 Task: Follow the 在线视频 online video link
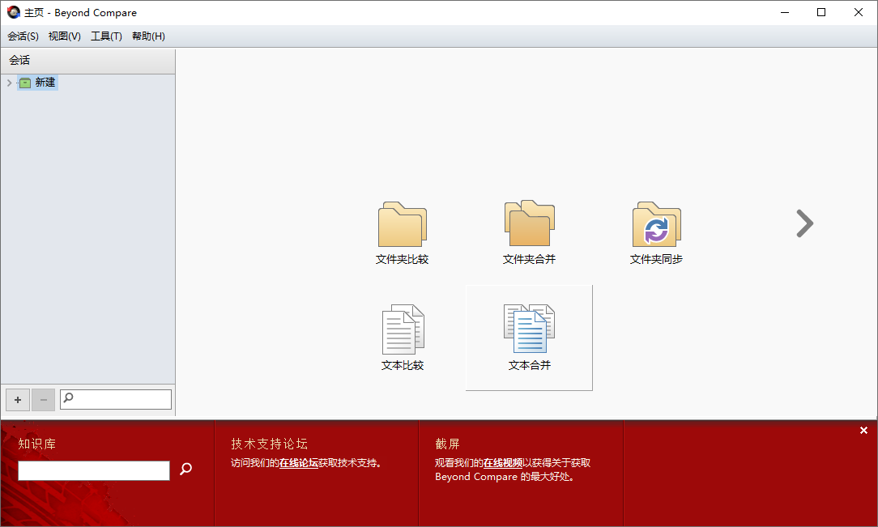point(503,463)
